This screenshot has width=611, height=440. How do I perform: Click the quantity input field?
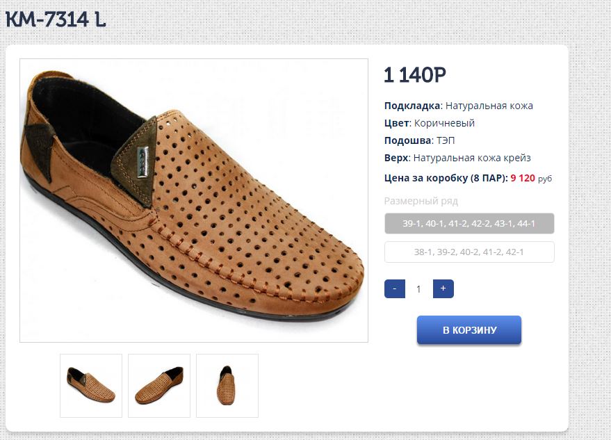pyautogui.click(x=418, y=289)
